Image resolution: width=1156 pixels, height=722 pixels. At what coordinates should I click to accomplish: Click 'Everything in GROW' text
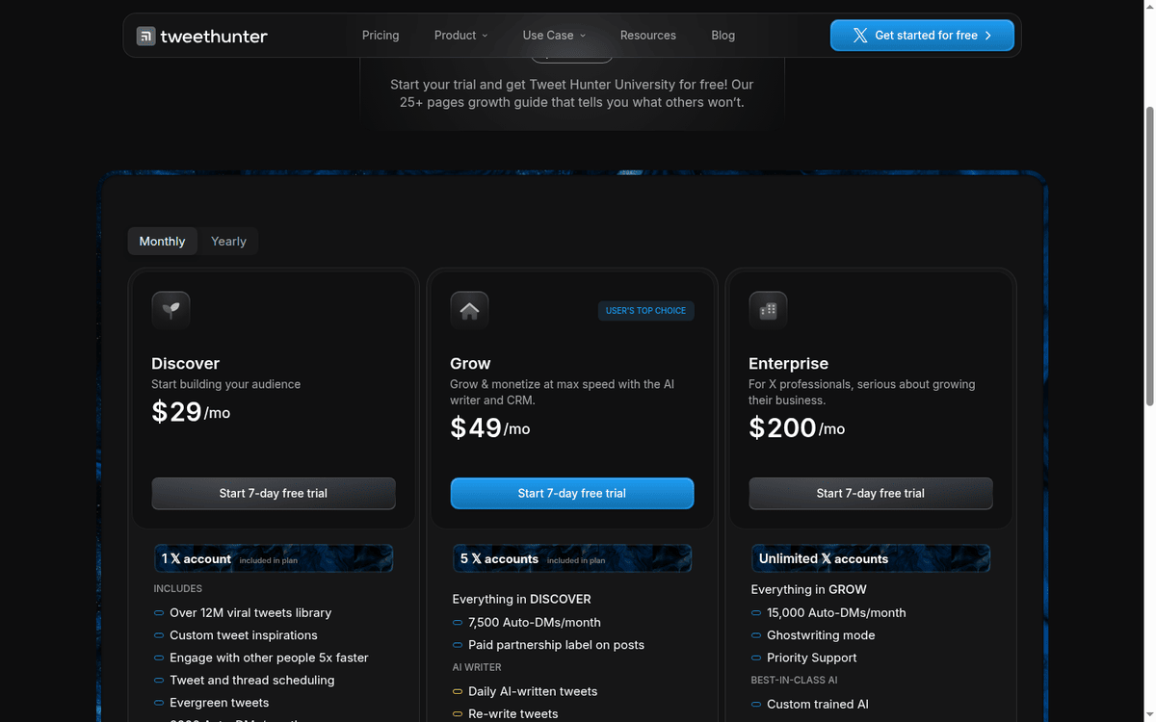click(808, 590)
